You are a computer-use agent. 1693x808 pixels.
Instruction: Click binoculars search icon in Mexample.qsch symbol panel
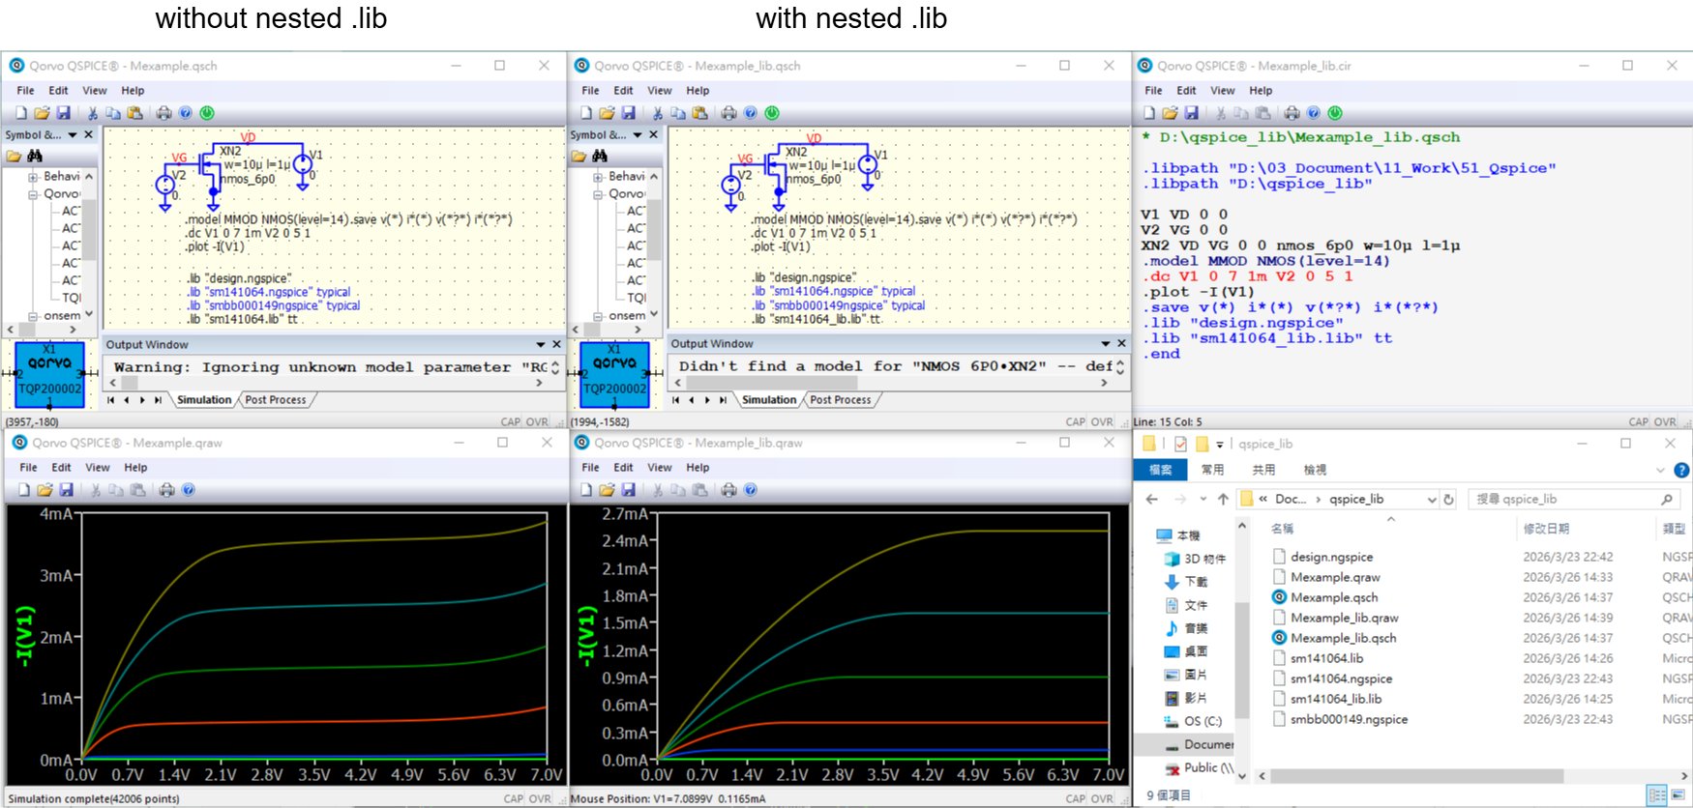pos(35,156)
